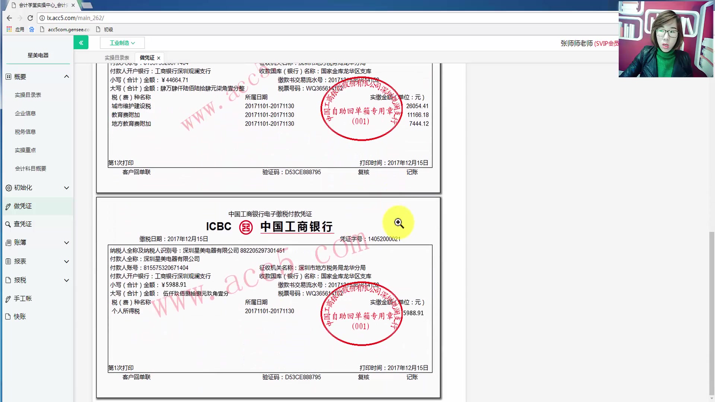
Task: Click the 快账 document icon
Action: tap(8, 317)
